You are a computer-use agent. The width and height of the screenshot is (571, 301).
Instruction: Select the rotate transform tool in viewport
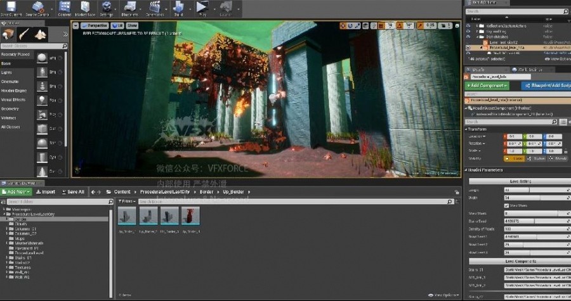350,26
